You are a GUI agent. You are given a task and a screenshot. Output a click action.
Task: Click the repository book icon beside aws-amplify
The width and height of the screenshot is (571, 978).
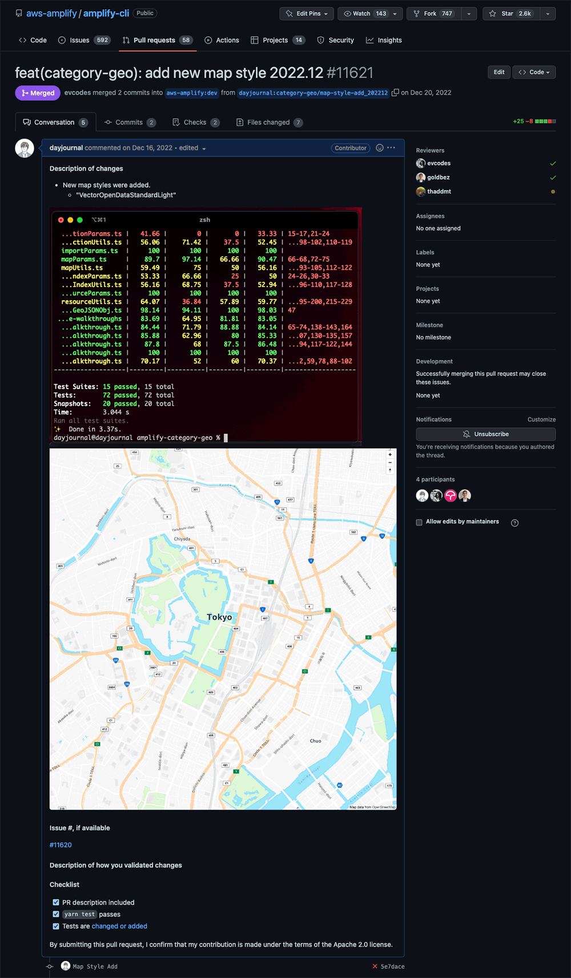point(19,13)
